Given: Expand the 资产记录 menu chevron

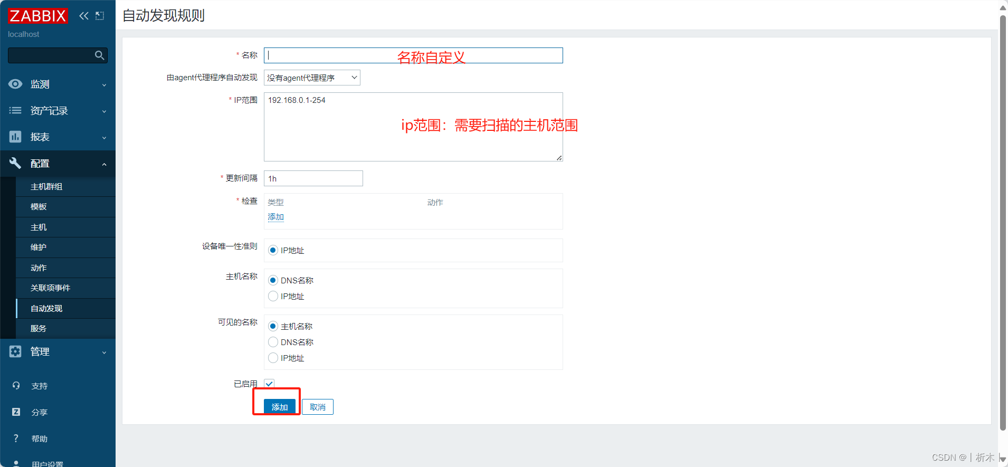Looking at the screenshot, I should click(104, 111).
